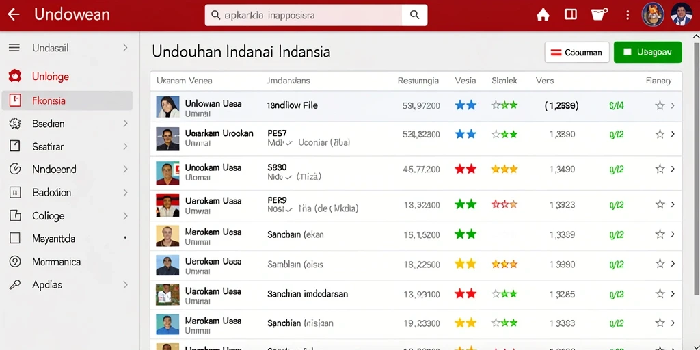Expand the Badodion sidebar chevron
700x350 pixels.
[126, 192]
